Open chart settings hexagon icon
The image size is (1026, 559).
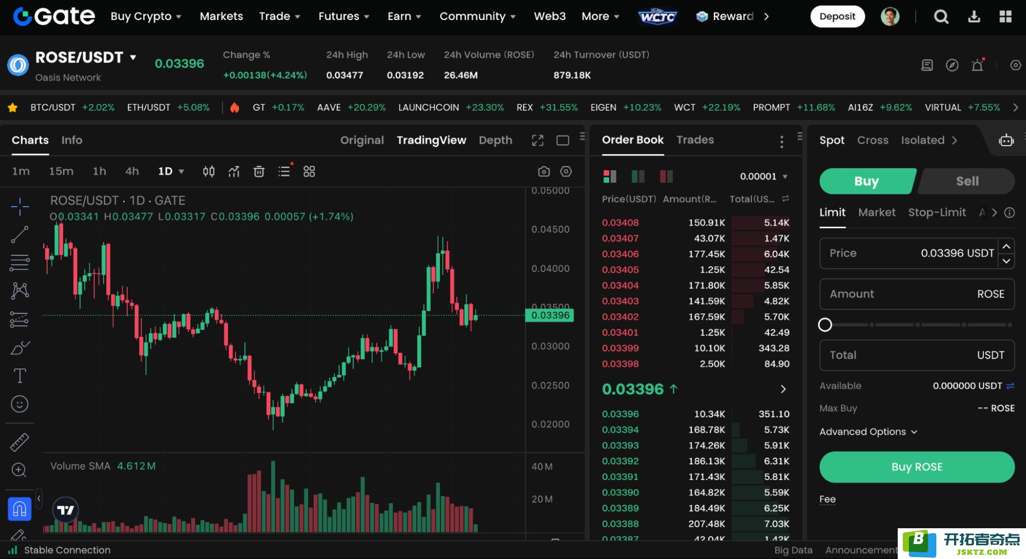[566, 171]
